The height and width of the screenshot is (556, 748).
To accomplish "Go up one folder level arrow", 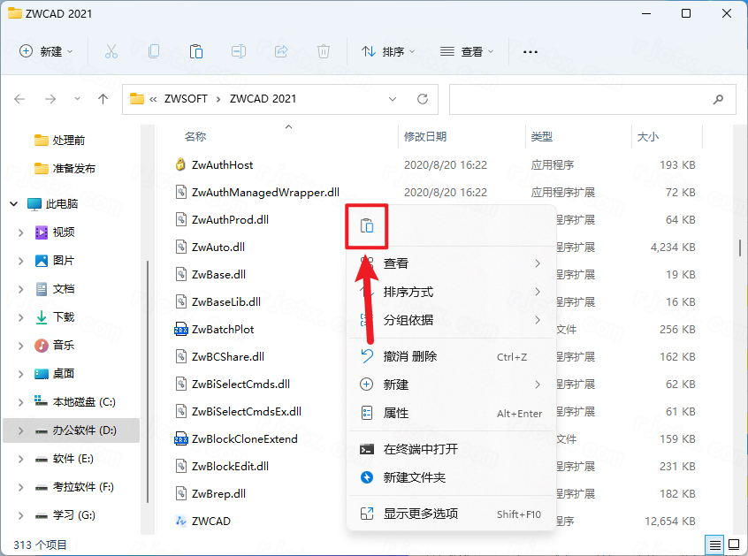I will (103, 99).
